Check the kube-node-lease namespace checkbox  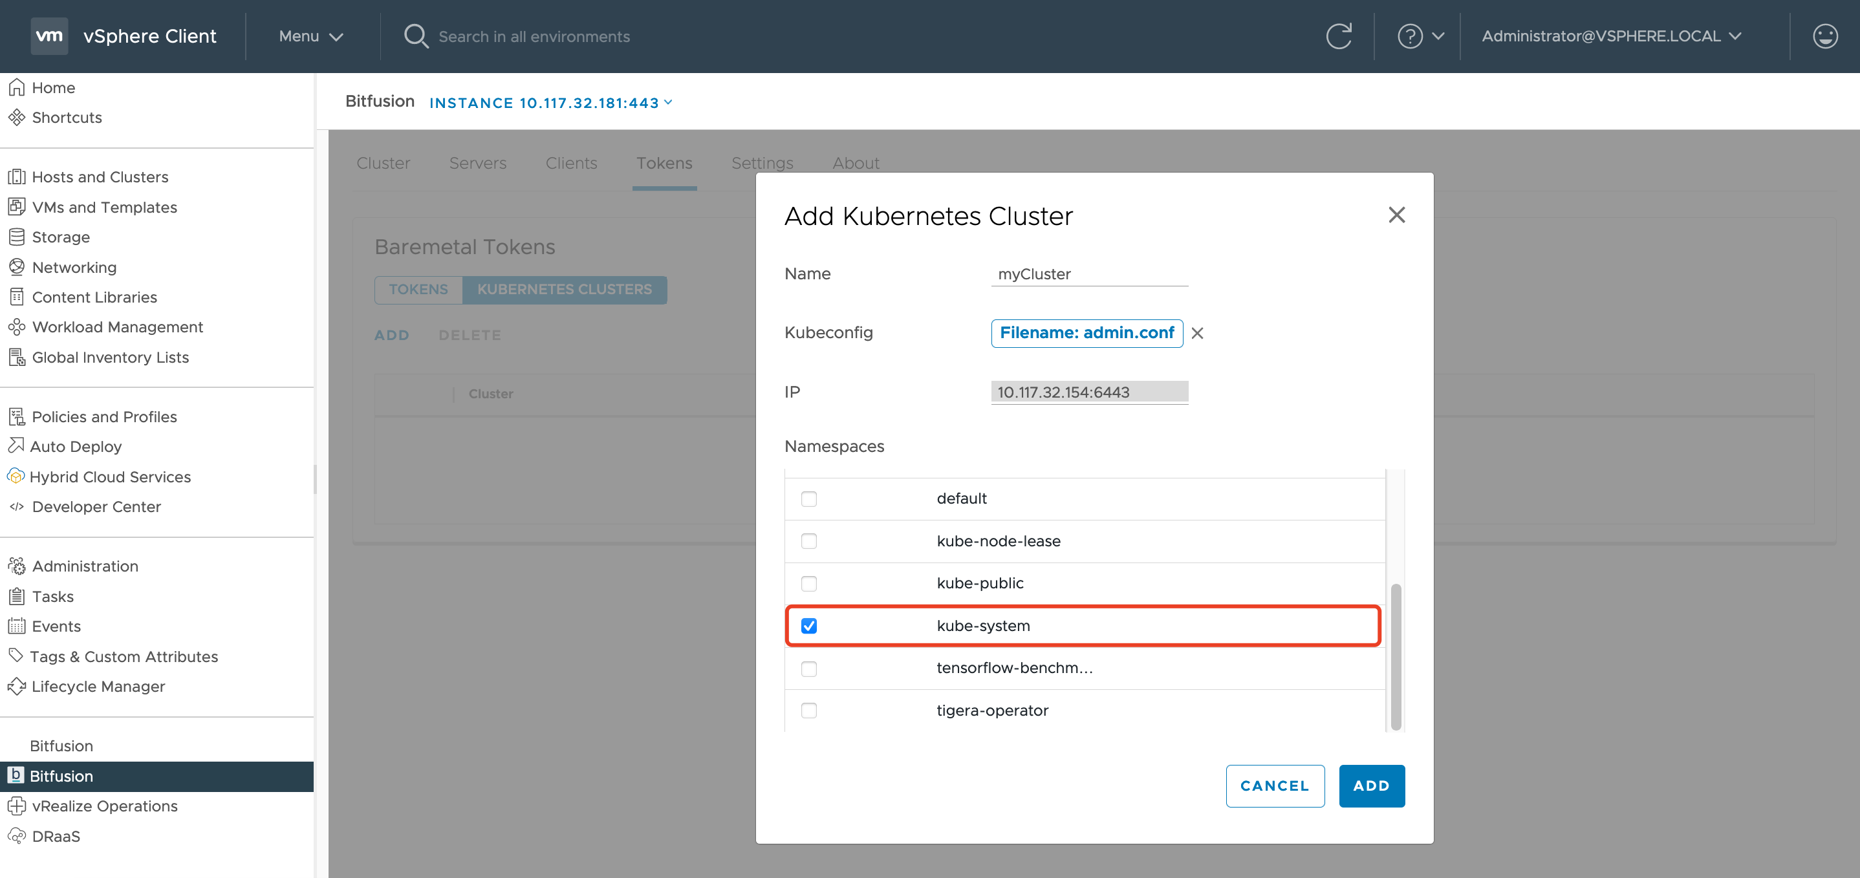click(x=808, y=541)
